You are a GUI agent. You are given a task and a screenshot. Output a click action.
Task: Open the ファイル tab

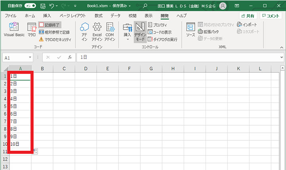[x=10, y=16]
